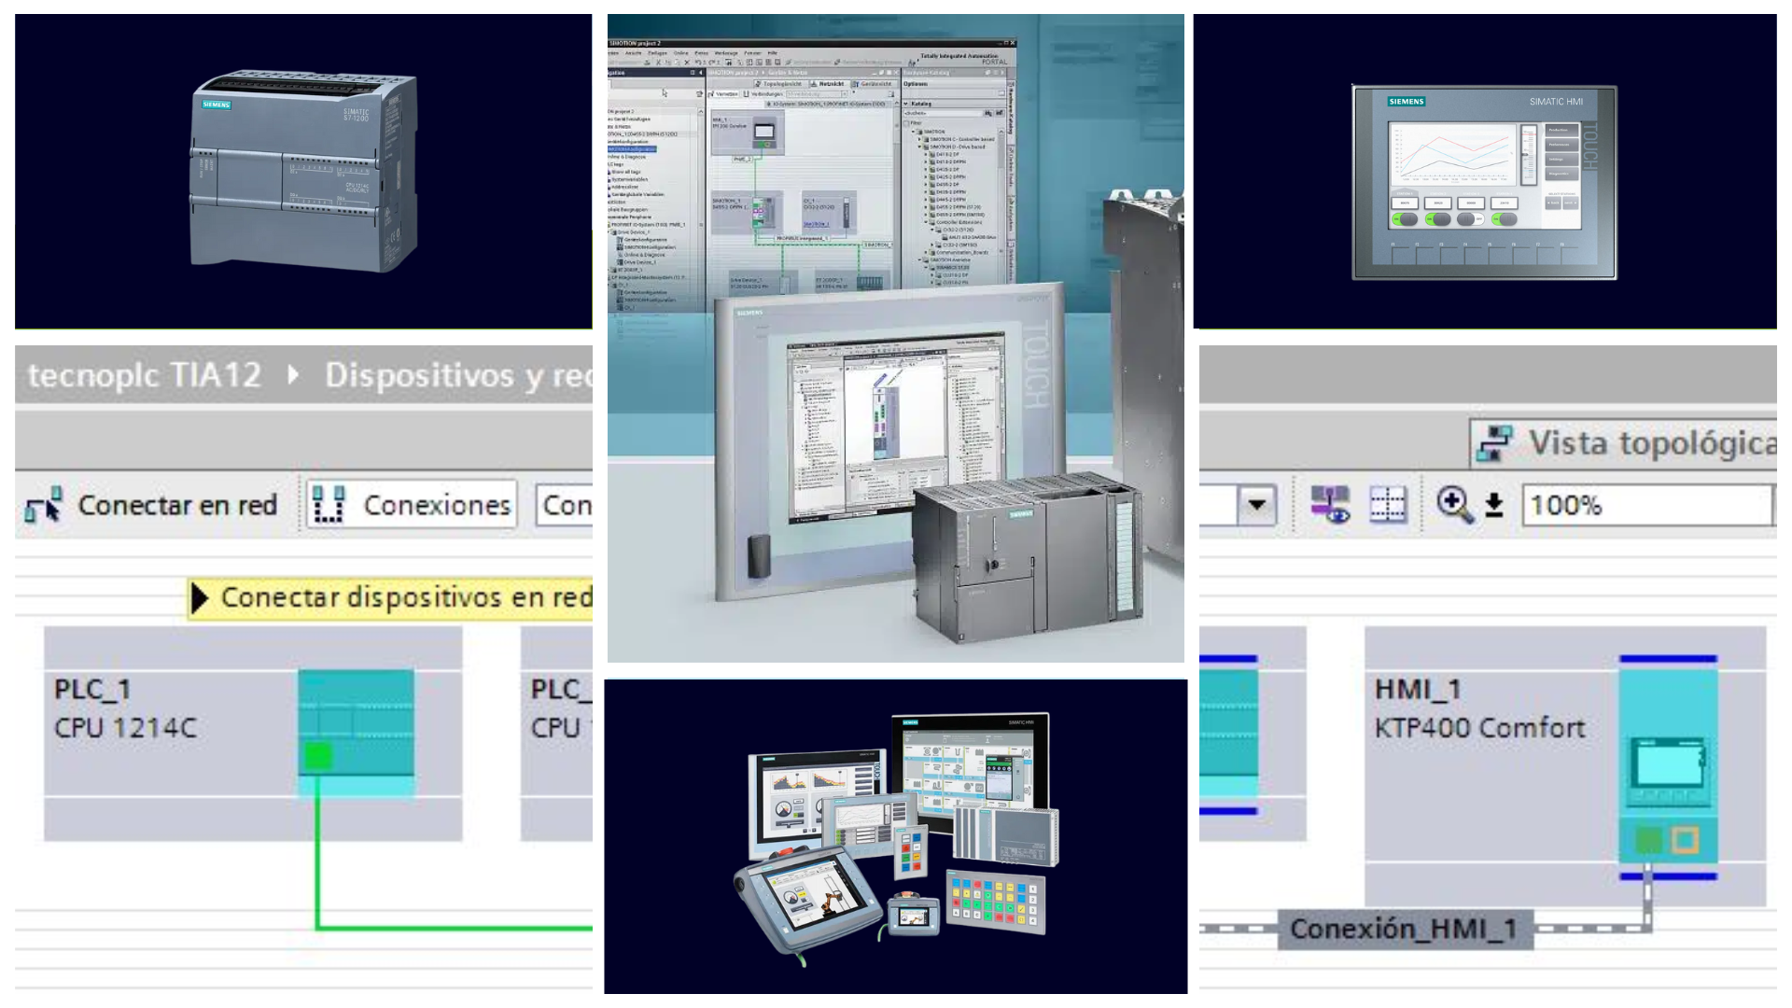Click the undo arrow icon in the toolbar
The height and width of the screenshot is (1008, 1792).
[699, 62]
